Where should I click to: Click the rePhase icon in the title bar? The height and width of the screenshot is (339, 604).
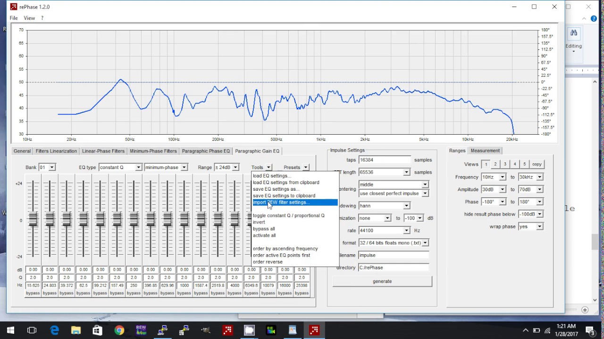pyautogui.click(x=14, y=7)
